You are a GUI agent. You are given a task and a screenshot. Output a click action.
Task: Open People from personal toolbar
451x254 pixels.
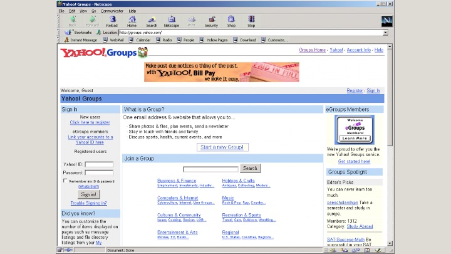tap(186, 40)
